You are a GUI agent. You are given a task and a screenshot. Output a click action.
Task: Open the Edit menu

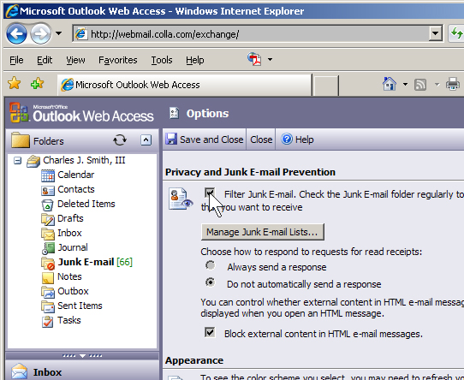[x=45, y=60]
